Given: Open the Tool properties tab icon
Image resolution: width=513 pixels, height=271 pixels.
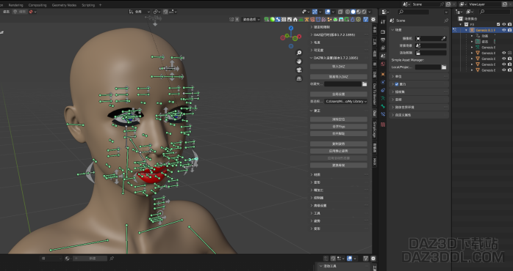Looking at the screenshot, I should [383, 21].
